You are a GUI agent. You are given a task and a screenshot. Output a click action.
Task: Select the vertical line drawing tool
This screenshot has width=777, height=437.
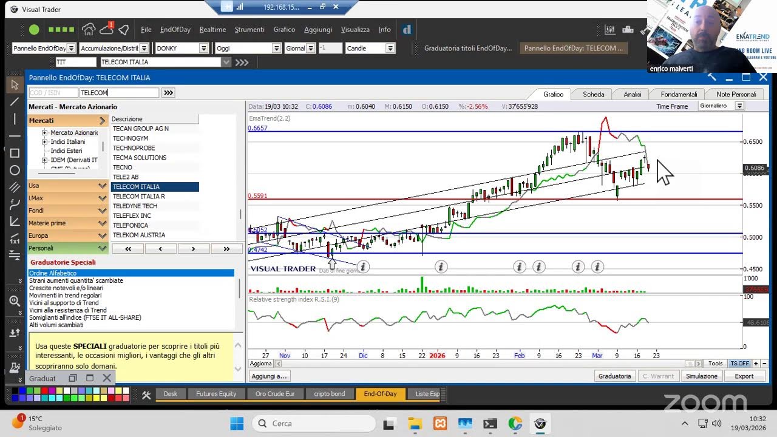(x=15, y=119)
